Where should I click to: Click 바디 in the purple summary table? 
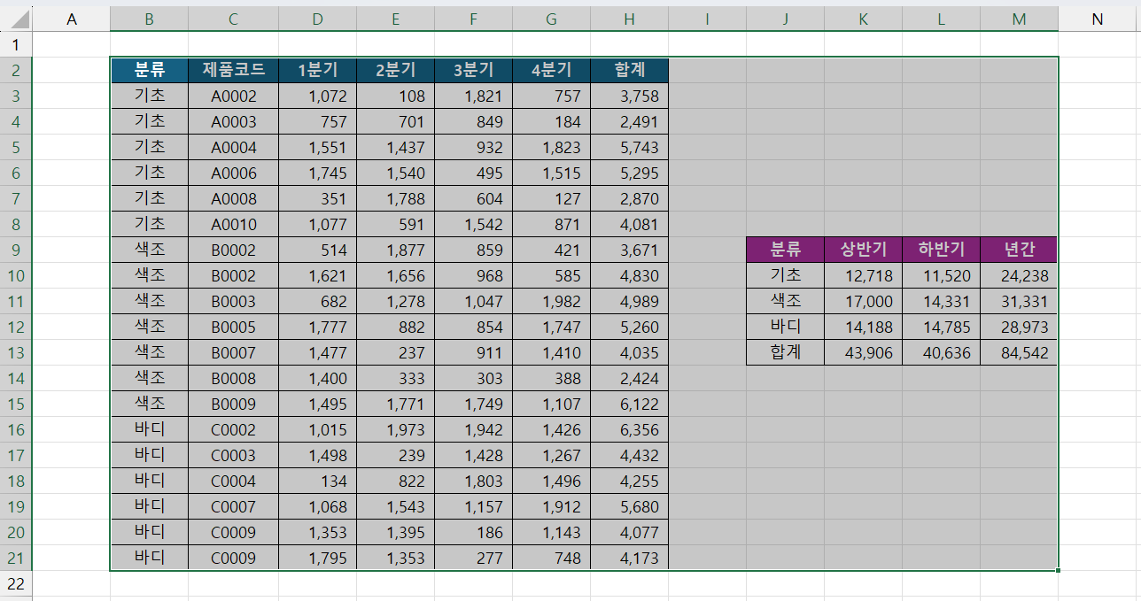785,327
